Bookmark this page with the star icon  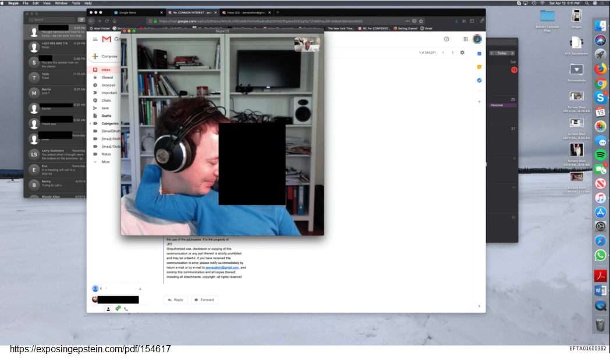click(x=421, y=22)
